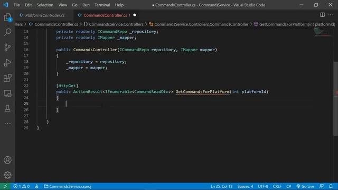The height and width of the screenshot is (190, 338).
Task: Click ICommandRepo type on line 13
Action: [x=112, y=32]
